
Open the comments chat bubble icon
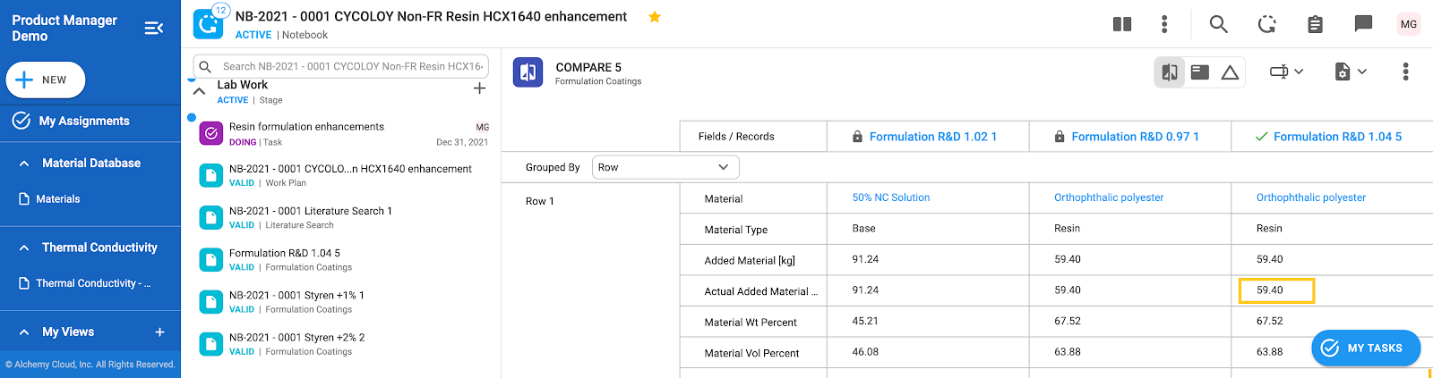(1363, 24)
